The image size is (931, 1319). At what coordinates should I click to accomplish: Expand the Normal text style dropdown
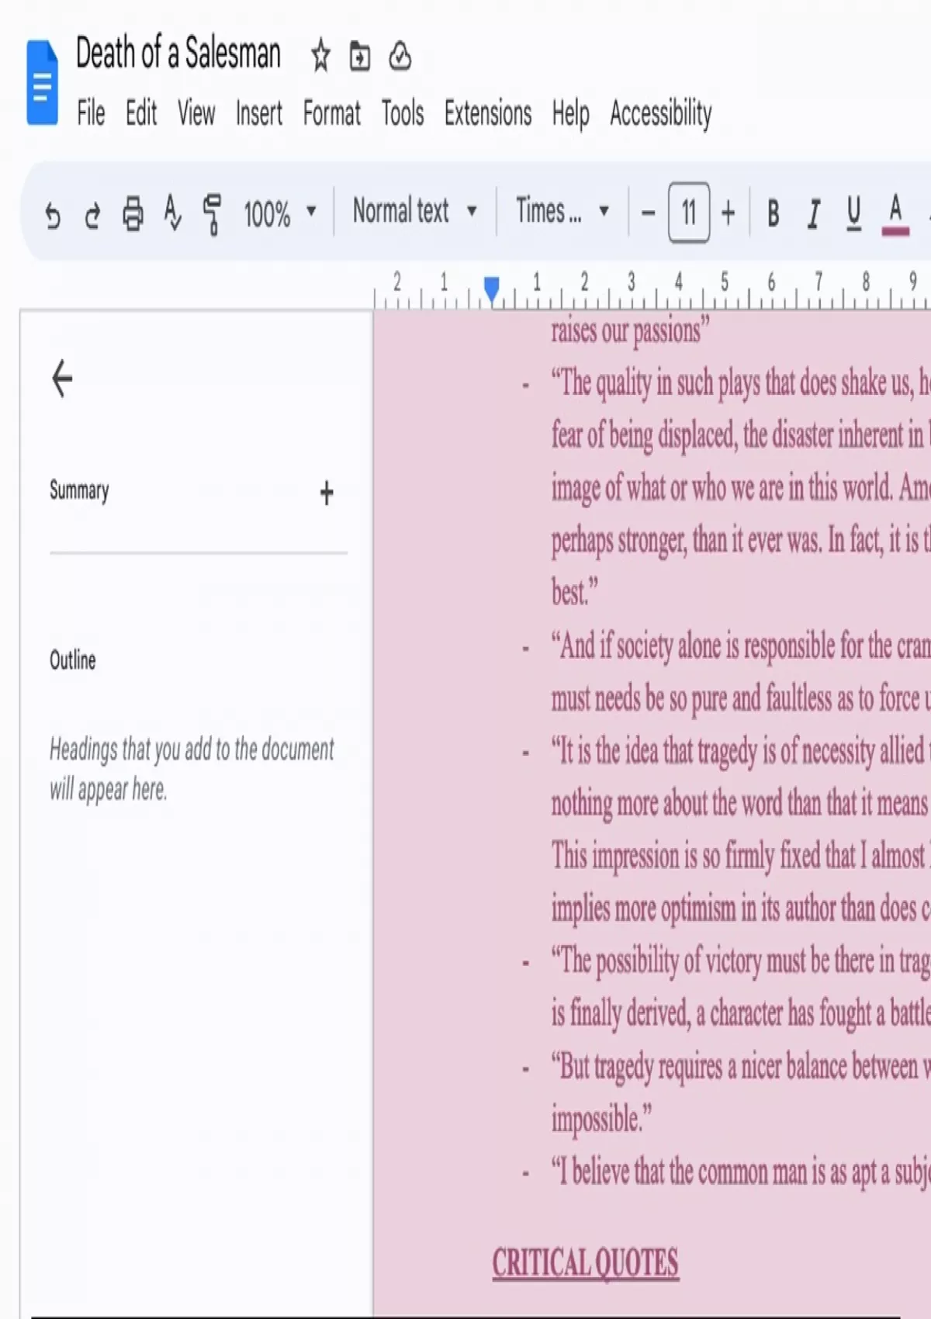pyautogui.click(x=414, y=211)
